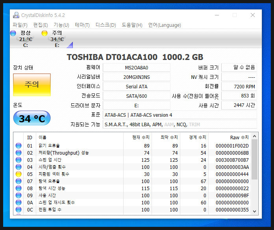Click the transfer mode field SATA/600
The width and height of the screenshot is (274, 230).
click(x=137, y=96)
